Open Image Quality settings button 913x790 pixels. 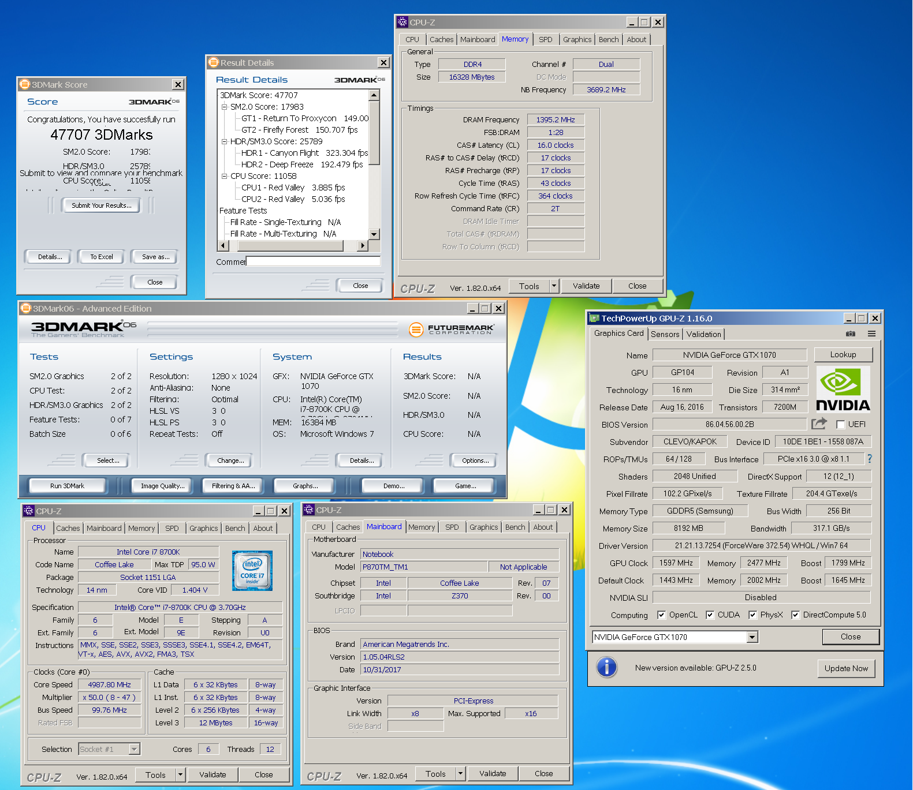[x=163, y=486]
